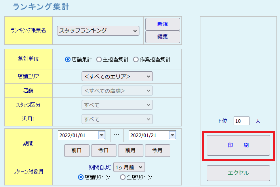Click the start date 2022/01/01 field
This screenshot has height=187, width=280.
click(78, 135)
